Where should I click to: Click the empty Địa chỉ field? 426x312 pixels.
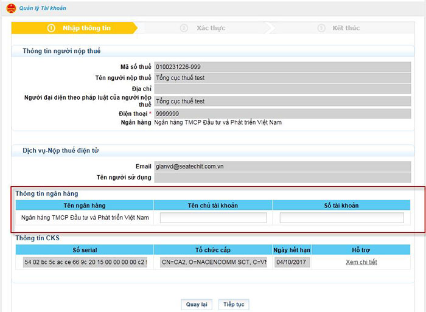[x=282, y=89]
